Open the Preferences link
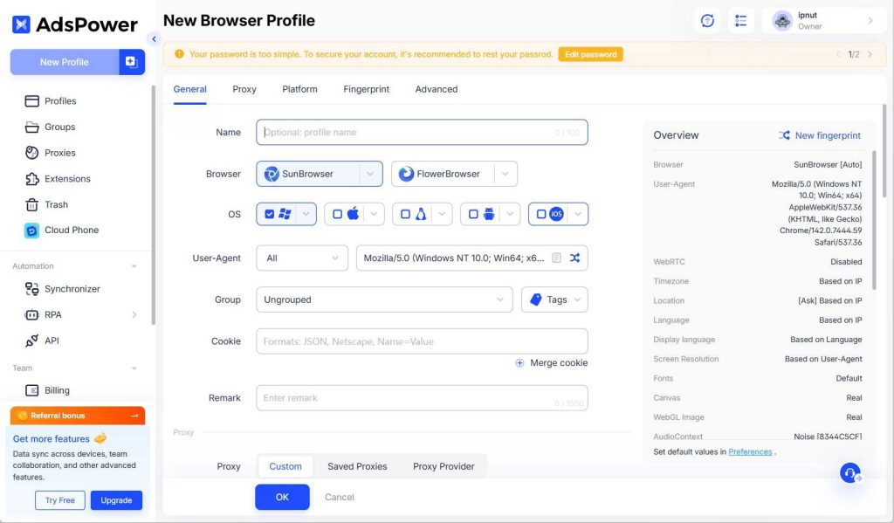 (750, 451)
